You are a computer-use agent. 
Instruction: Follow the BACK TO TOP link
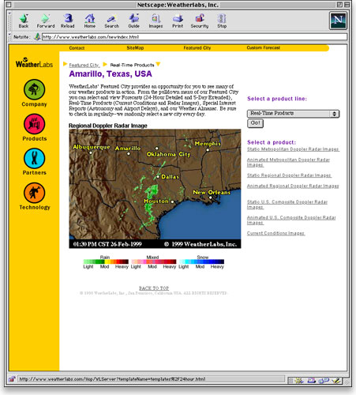click(x=154, y=288)
